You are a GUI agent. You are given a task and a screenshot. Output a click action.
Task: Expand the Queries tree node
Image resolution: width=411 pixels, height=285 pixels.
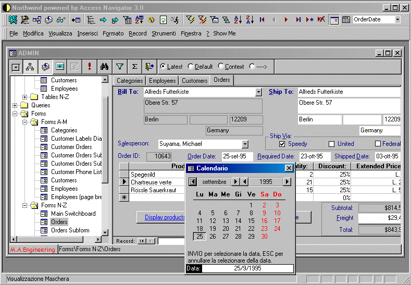point(15,105)
